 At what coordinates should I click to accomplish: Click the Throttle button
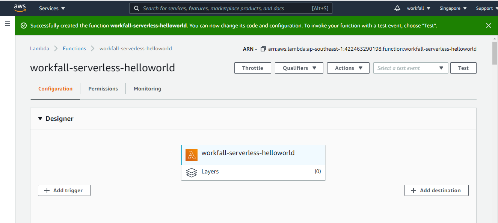[x=252, y=68]
